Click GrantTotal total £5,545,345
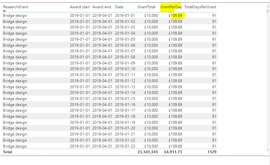The height and width of the screenshot is (165, 270). (148, 152)
